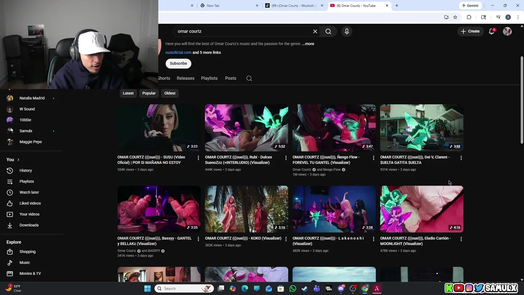Open a new browser tab with plus

(397, 6)
